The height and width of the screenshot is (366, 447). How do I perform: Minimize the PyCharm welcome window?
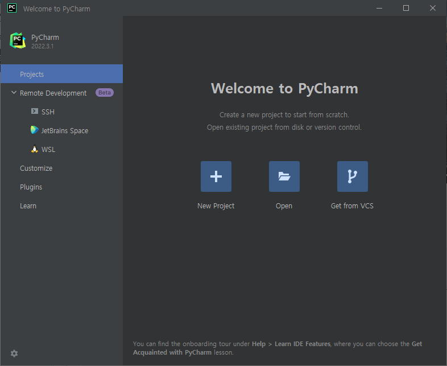[x=379, y=8]
